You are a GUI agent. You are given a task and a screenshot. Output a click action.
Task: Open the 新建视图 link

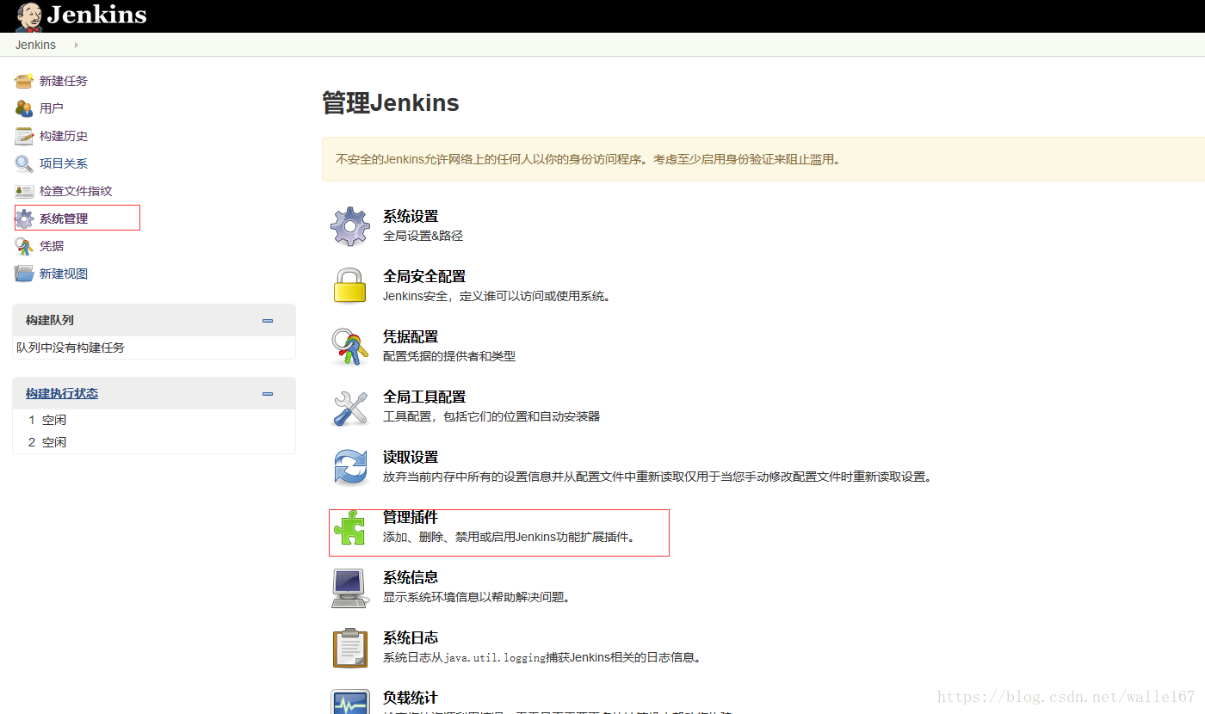[64, 274]
